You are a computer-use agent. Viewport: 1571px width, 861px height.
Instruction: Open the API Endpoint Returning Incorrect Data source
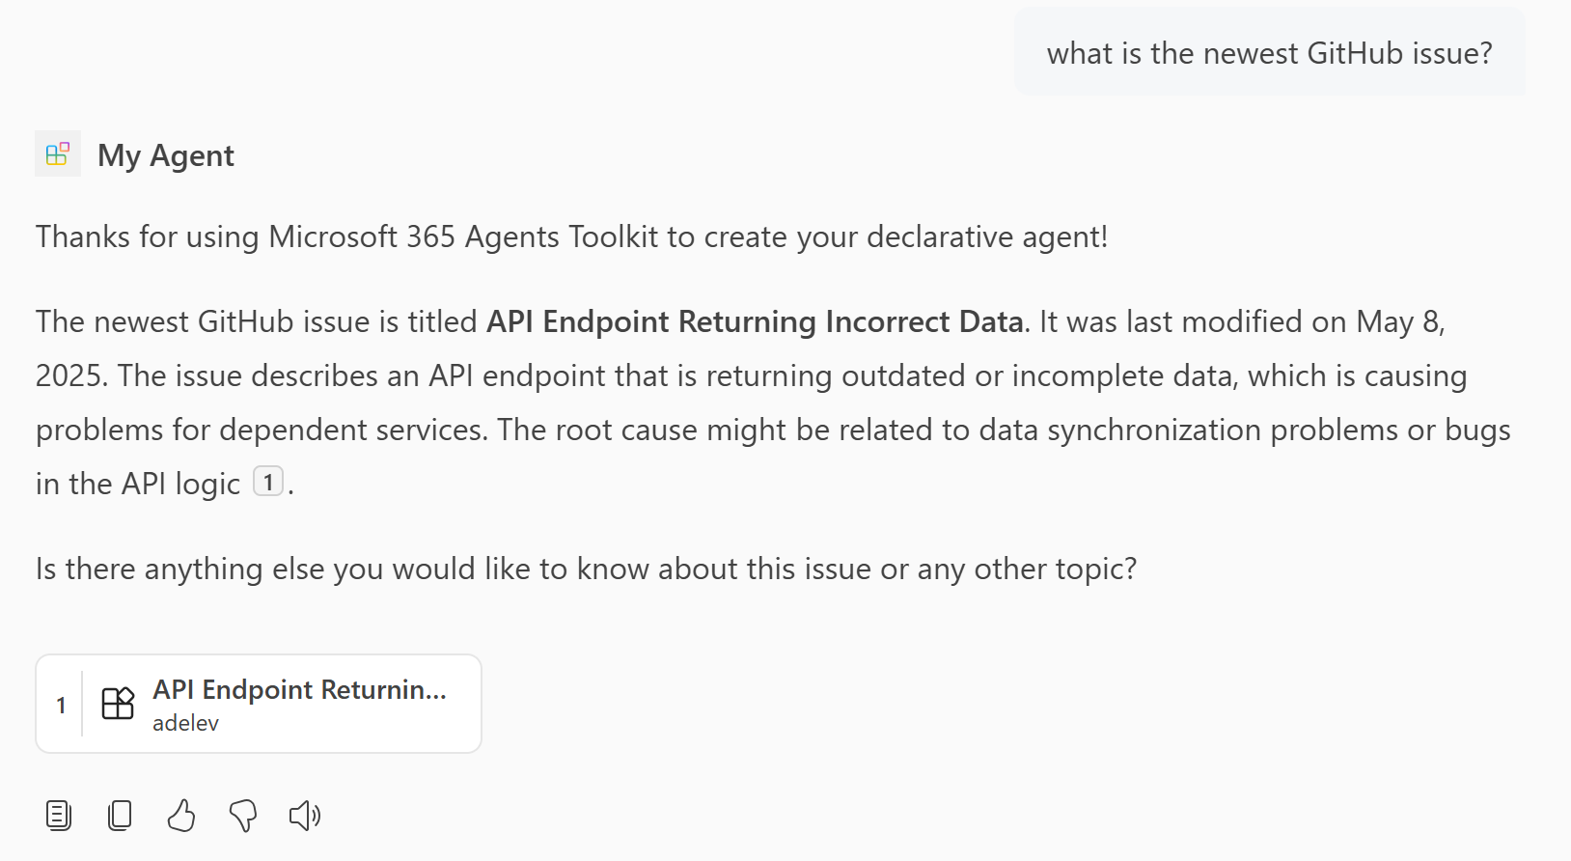point(299,689)
